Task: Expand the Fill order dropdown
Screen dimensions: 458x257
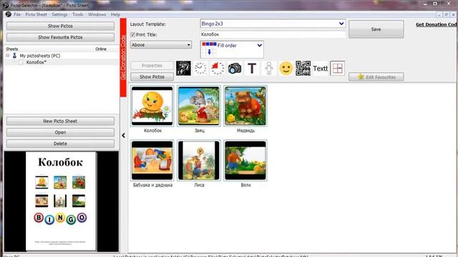Action: pos(259,46)
